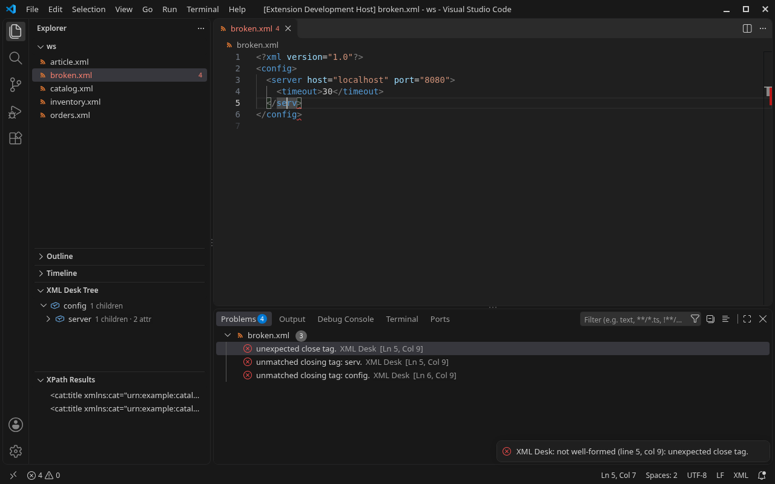Open the Search view icon
775x484 pixels.
16,58
